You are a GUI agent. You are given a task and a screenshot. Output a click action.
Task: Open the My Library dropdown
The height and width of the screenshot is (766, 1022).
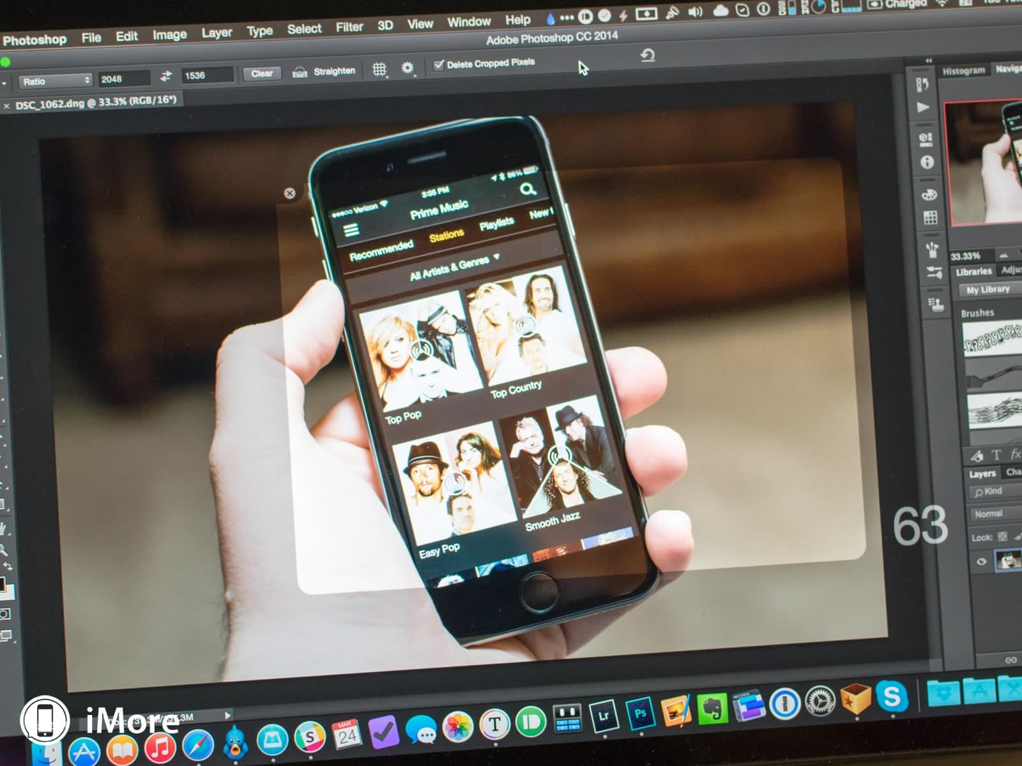990,290
